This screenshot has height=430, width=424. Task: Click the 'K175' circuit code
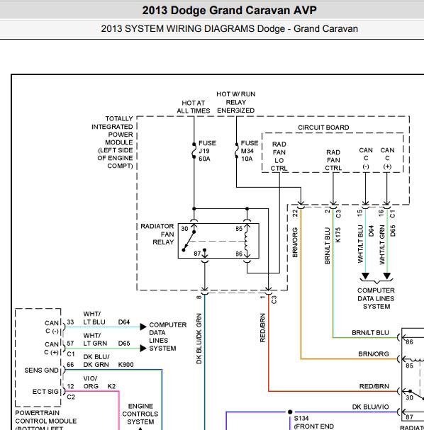tap(338, 235)
